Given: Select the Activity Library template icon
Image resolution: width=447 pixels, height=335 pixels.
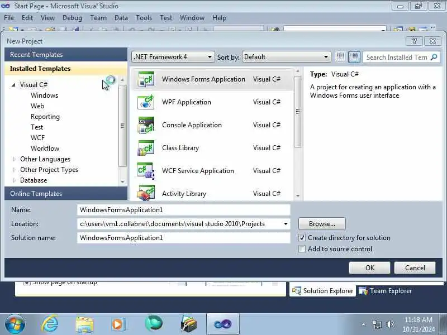Looking at the screenshot, I should coord(146,193).
